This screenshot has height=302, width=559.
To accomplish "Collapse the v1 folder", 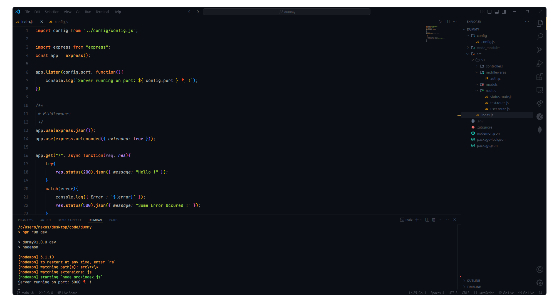I will coord(472,60).
